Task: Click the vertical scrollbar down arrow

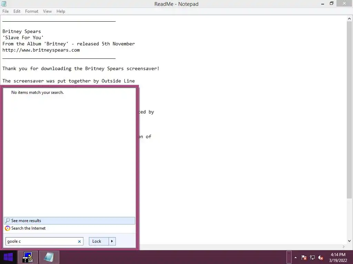Action: (x=349, y=241)
